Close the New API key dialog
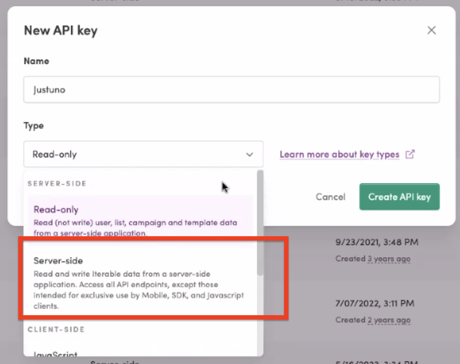Viewport: 460px width, 364px height. (431, 30)
